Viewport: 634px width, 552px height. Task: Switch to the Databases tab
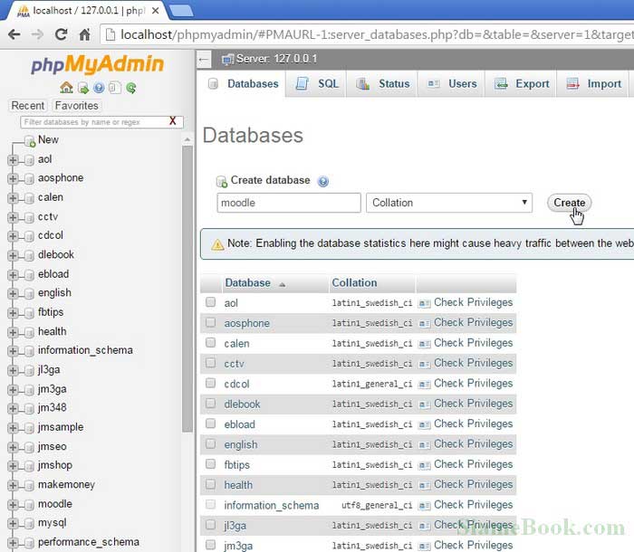coord(242,84)
